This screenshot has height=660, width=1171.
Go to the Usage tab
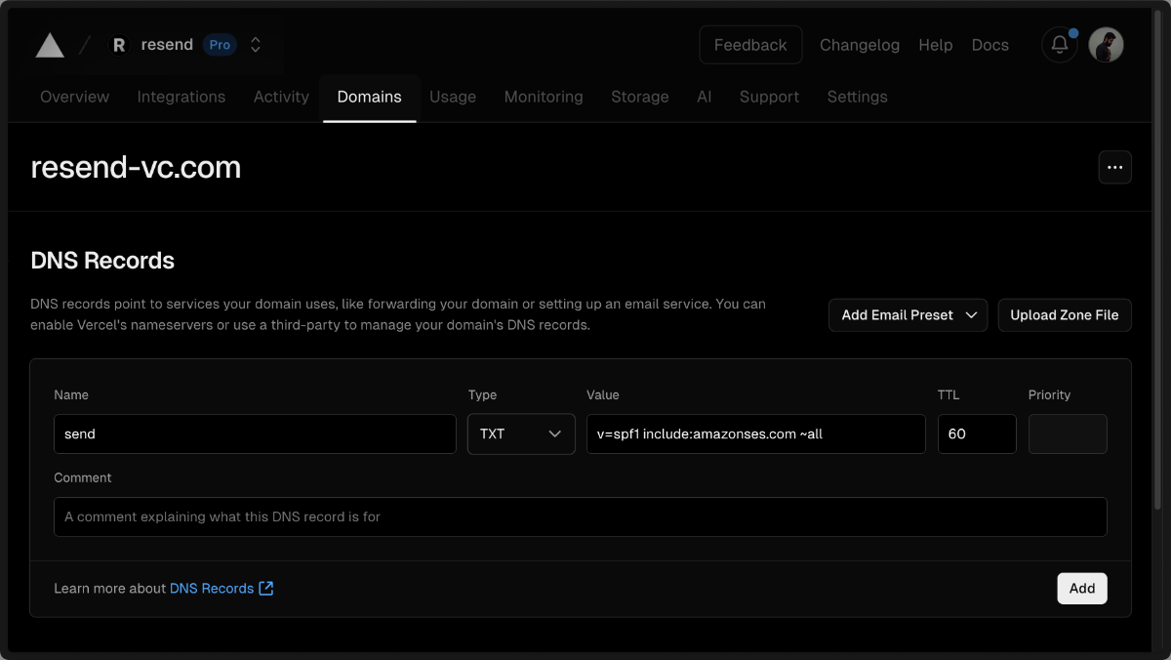coord(453,97)
